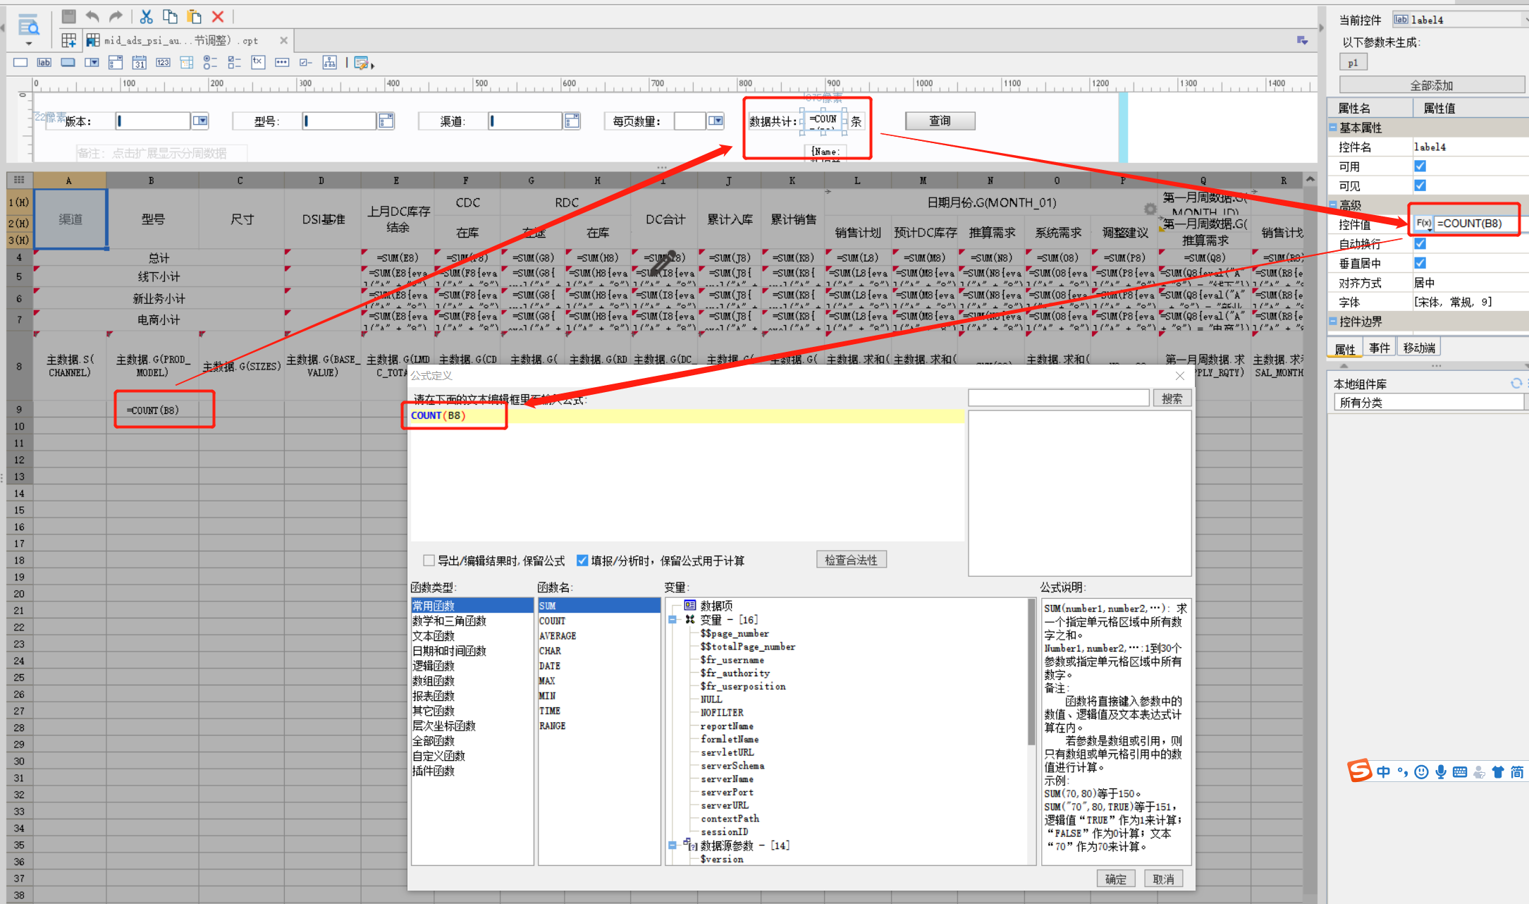Collapse the 控件边界 section
This screenshot has width=1529, height=904.
(x=1333, y=322)
